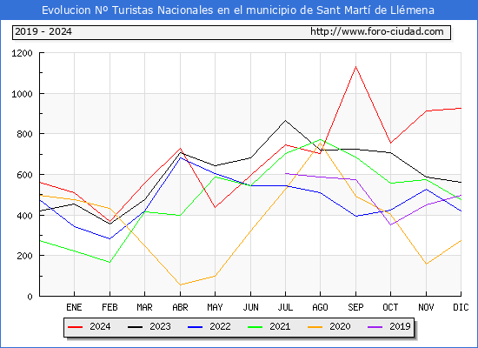The height and width of the screenshot is (348, 478).
Task: Click the chart title about Sant Martí de Llémena
Action: (238, 10)
